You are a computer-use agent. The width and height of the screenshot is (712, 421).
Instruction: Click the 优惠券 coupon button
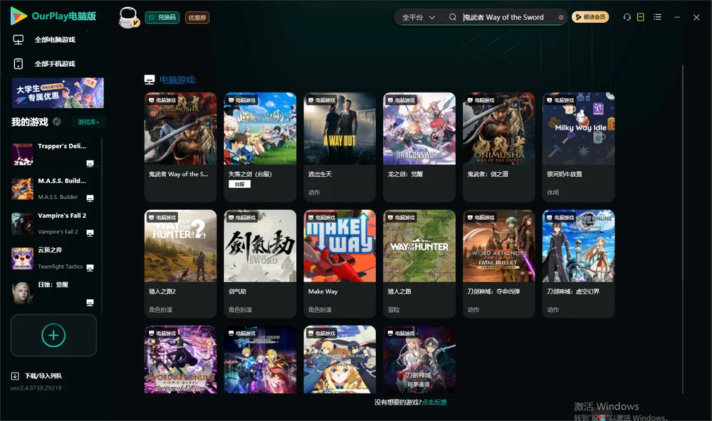tap(197, 18)
